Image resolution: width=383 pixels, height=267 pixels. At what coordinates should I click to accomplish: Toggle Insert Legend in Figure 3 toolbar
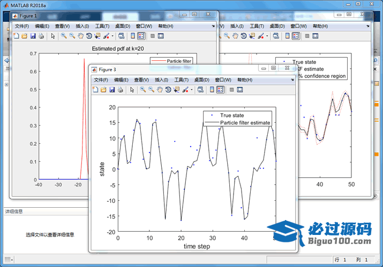pyautogui.click(x=220, y=90)
